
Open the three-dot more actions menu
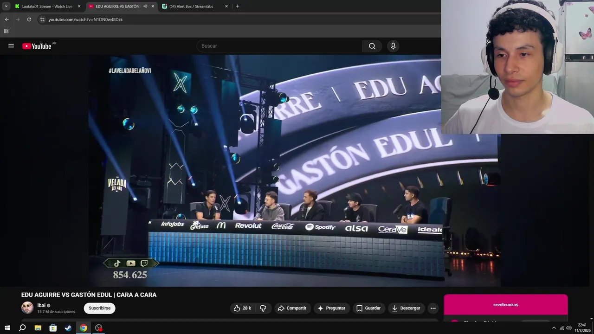tap(433, 308)
